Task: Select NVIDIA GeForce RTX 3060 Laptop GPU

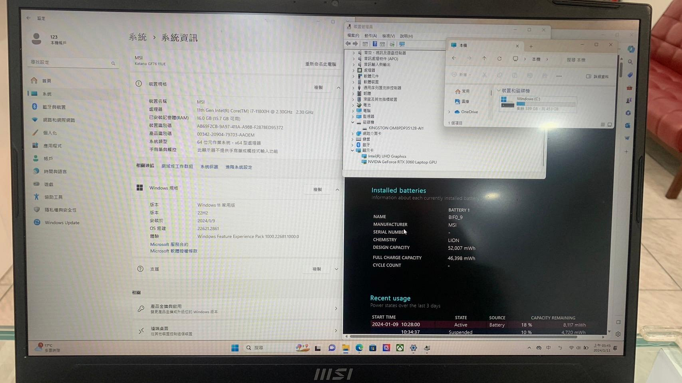Action: pyautogui.click(x=402, y=162)
